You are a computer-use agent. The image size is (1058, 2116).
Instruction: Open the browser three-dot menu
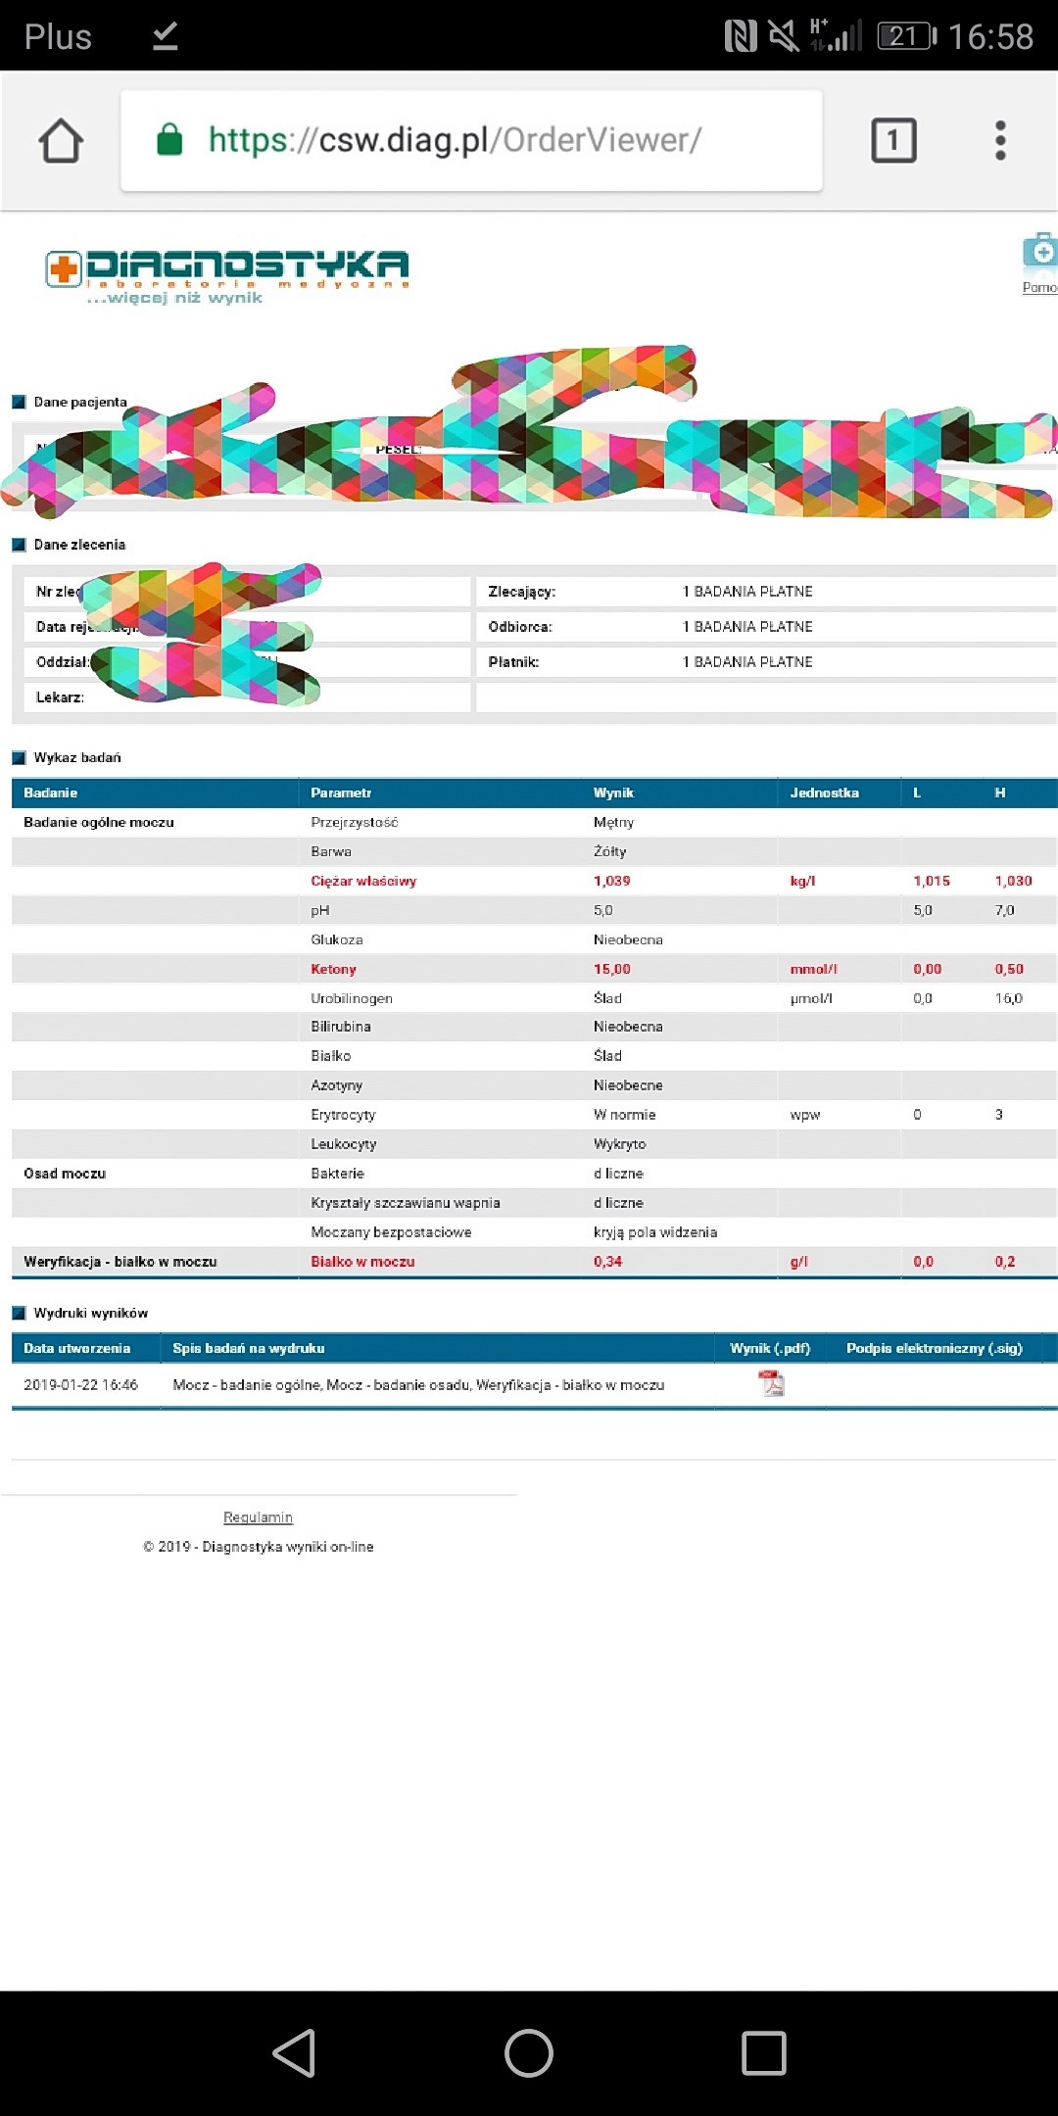(1000, 140)
